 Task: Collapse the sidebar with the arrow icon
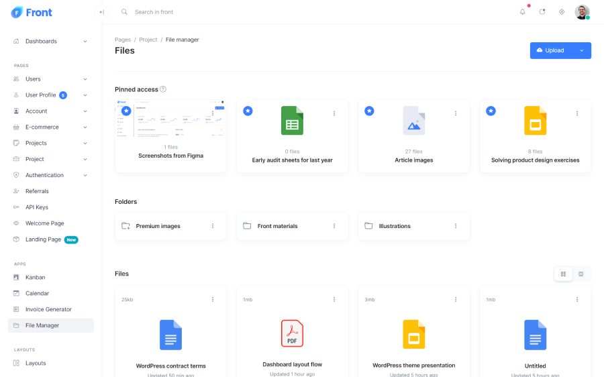click(102, 12)
